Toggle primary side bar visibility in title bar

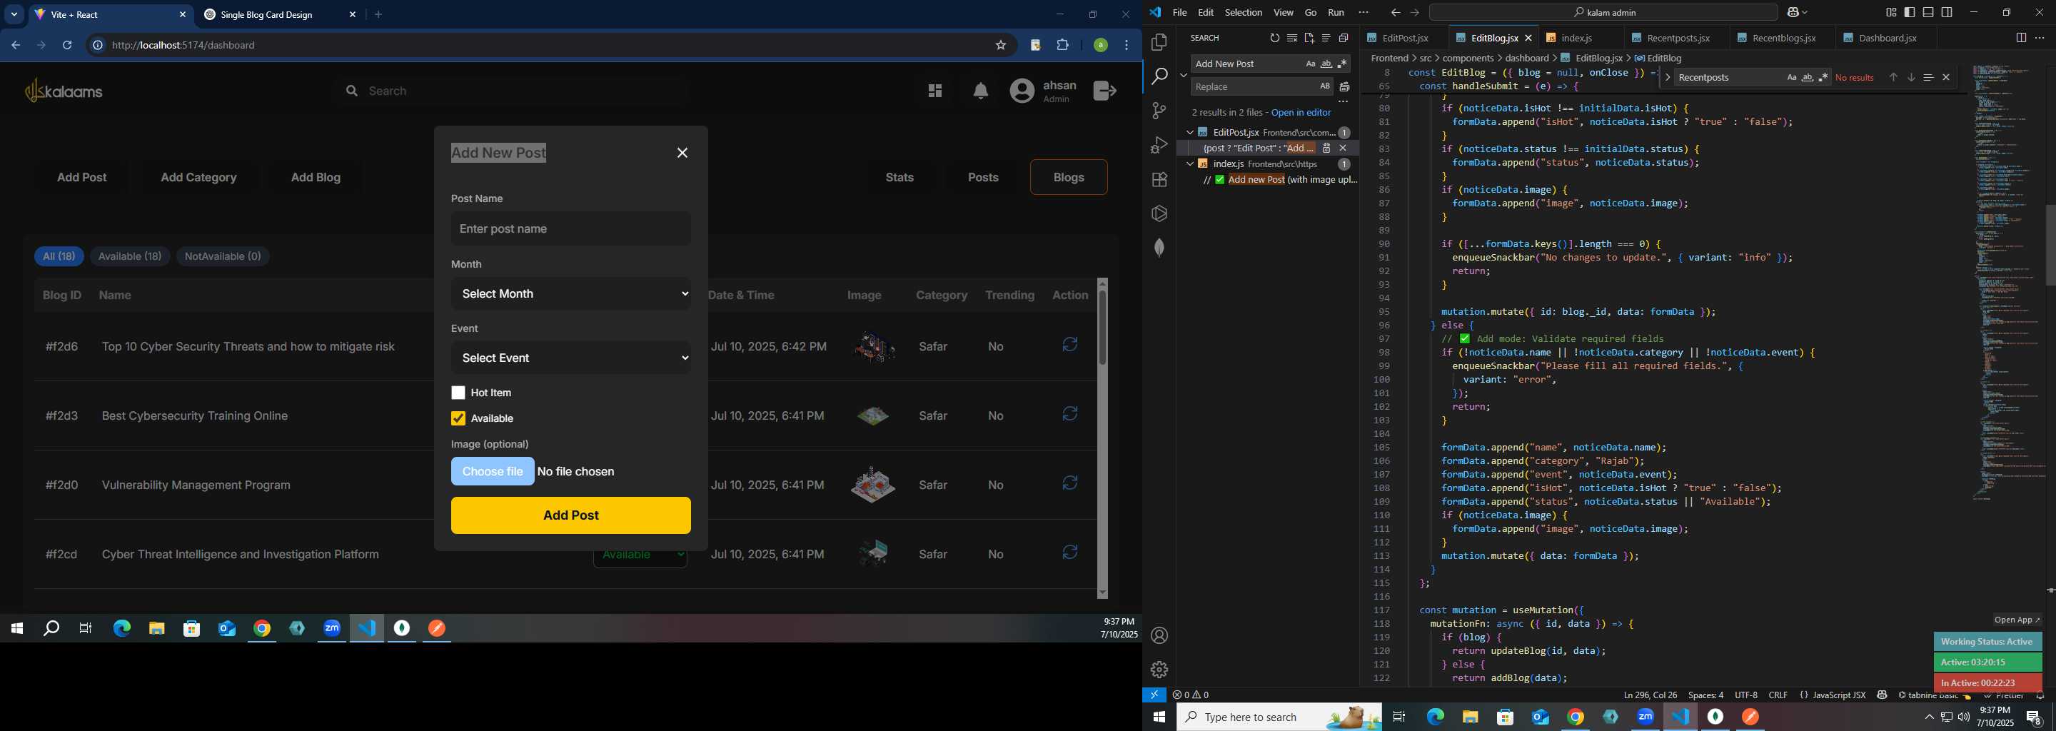point(1909,13)
